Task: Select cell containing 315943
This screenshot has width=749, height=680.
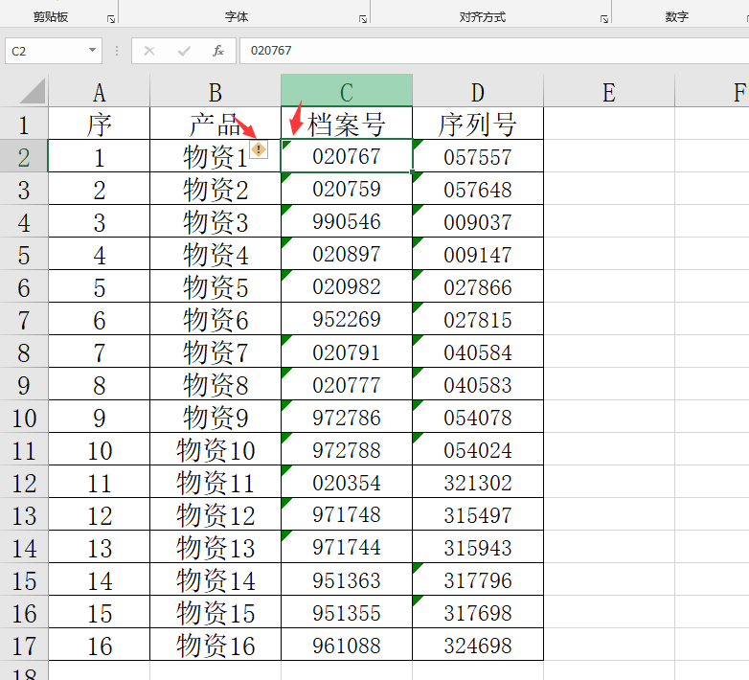Action: pos(478,547)
